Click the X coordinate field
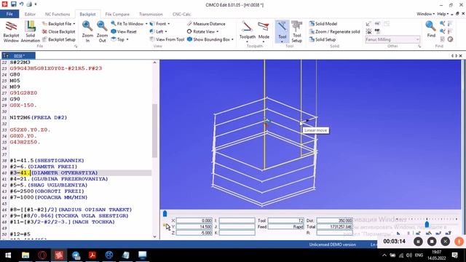 tap(194, 221)
